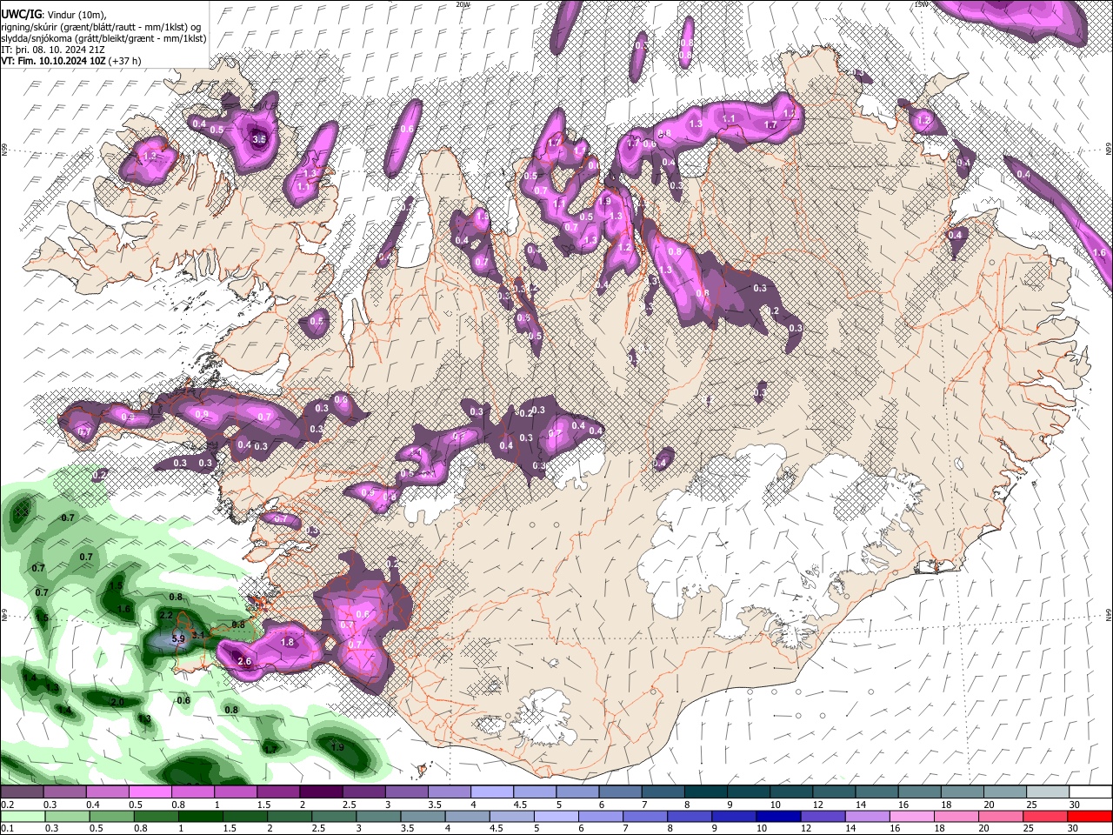Click the 'VT: Fim. 10.10.2024 10Z (+37 h)' line
This screenshot has width=1113, height=835.
[71, 62]
